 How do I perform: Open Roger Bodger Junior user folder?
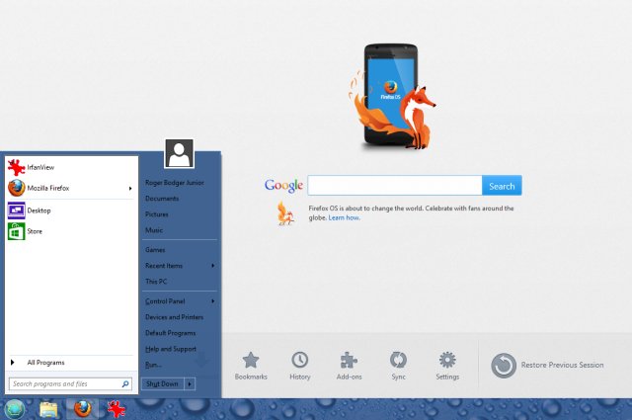tap(175, 183)
